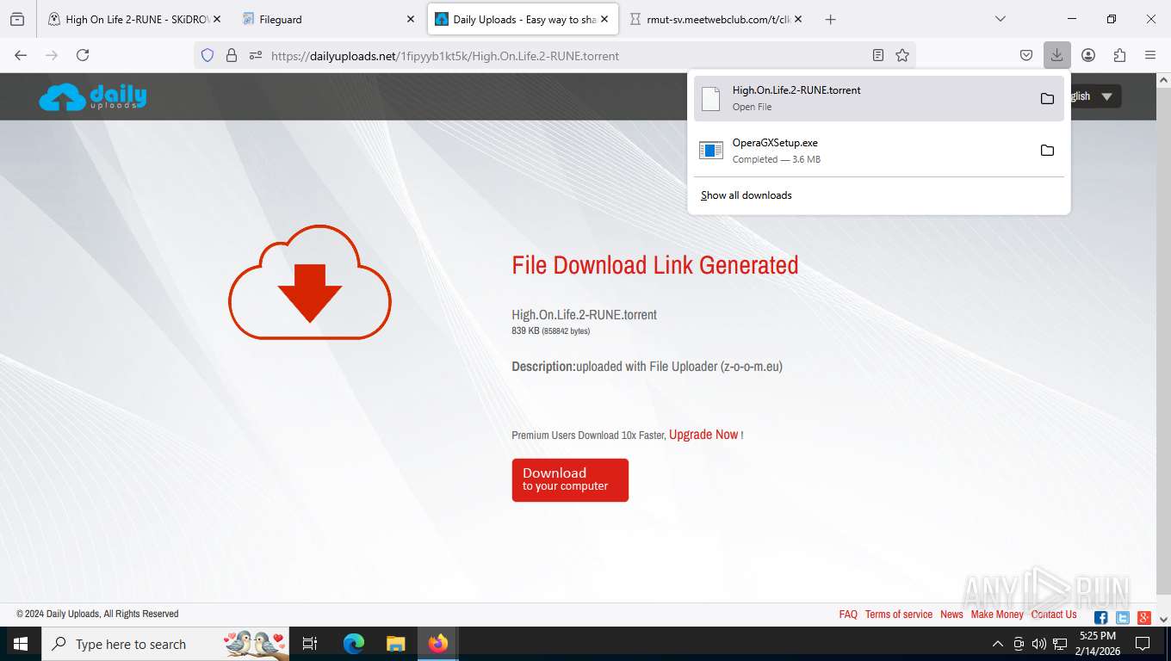The width and height of the screenshot is (1171, 661).
Task: Toggle reader view icon
Action: pos(878,55)
